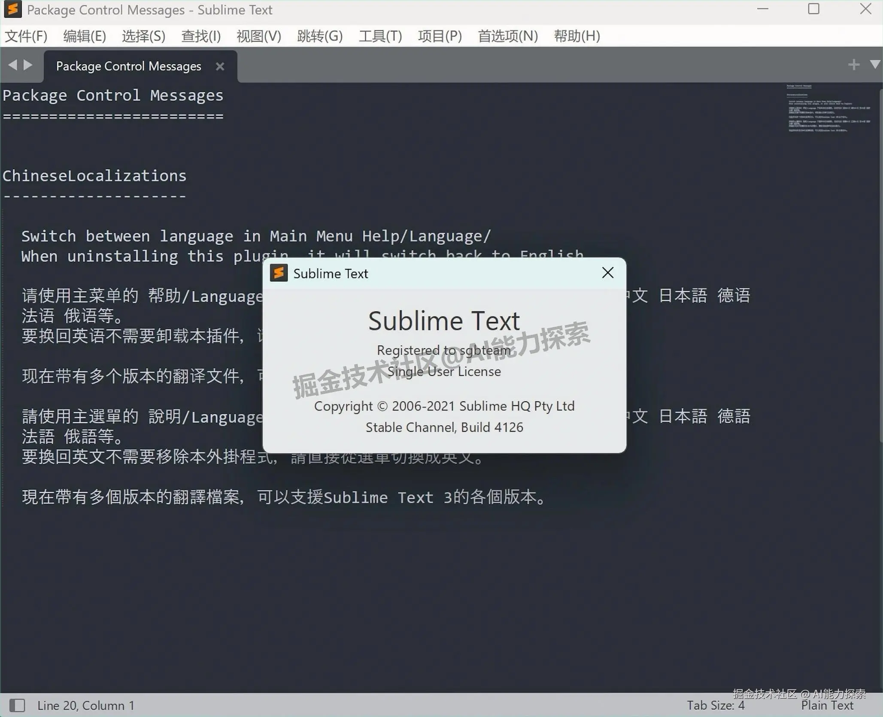Click the forward navigation arrow near the tab bar
Image resolution: width=883 pixels, height=717 pixels.
(28, 65)
